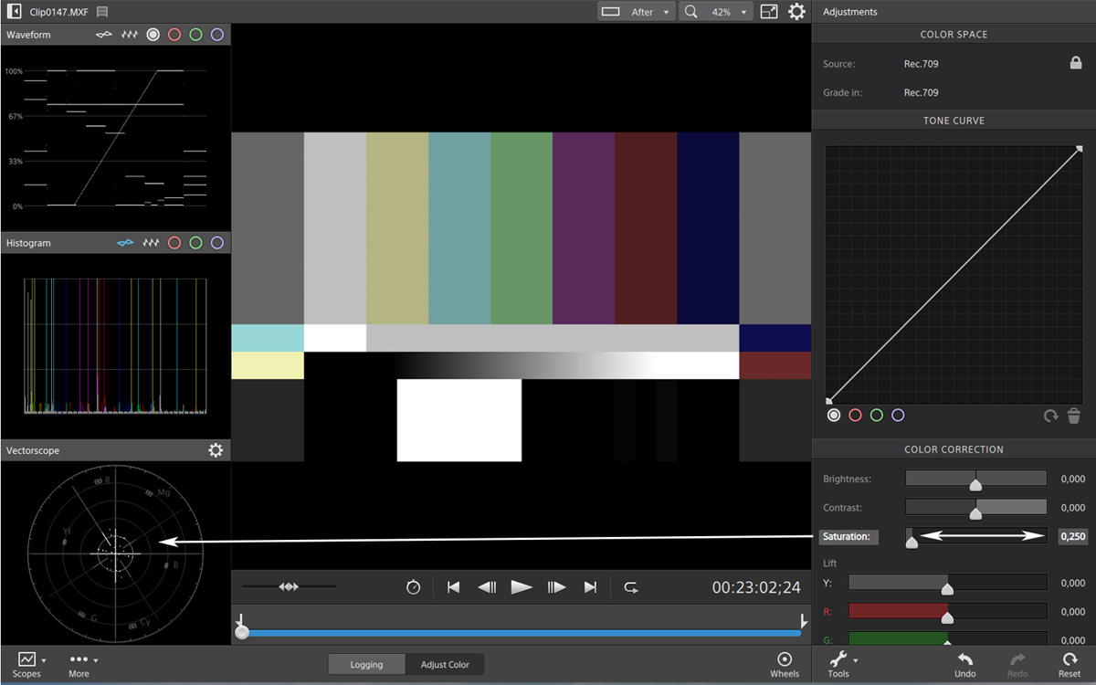The image size is (1096, 685).
Task: Undo the last adjustment
Action: (x=965, y=664)
